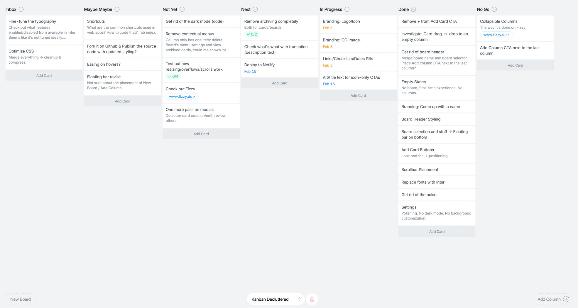
Task: Click the In Progress column menu icon
Action: (347, 9)
